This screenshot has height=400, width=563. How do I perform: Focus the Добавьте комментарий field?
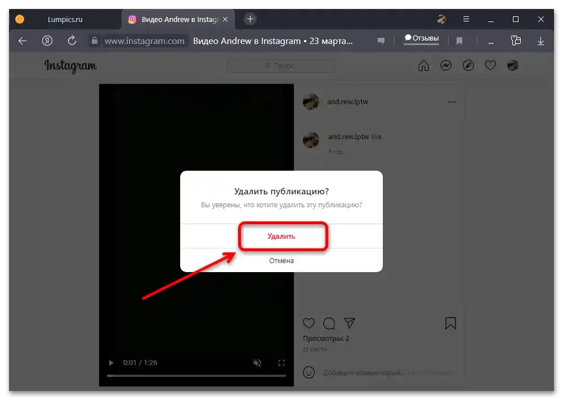click(363, 373)
